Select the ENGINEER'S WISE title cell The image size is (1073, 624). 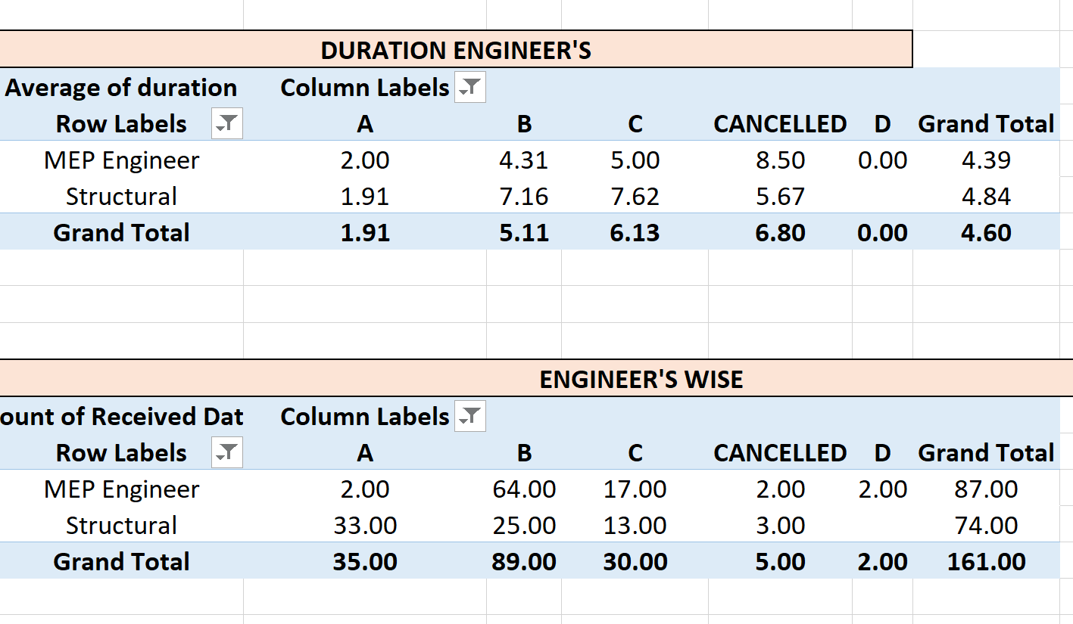tap(641, 379)
